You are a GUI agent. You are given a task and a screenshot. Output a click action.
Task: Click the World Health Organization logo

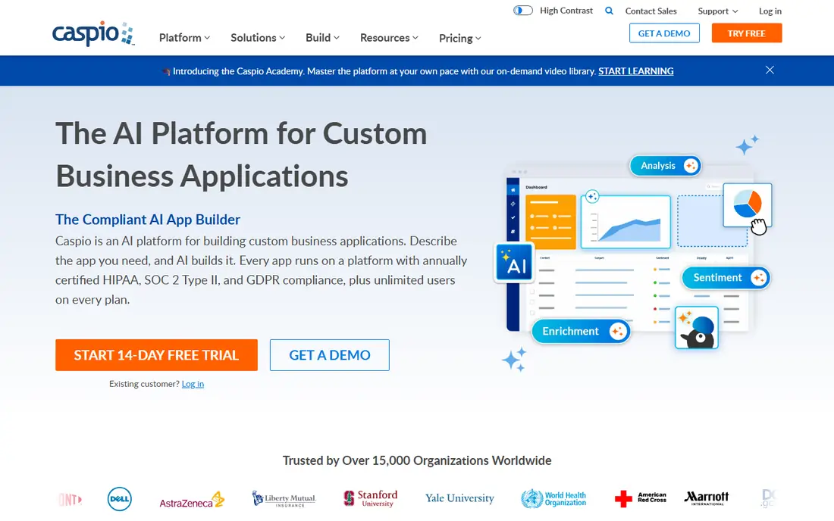point(553,499)
